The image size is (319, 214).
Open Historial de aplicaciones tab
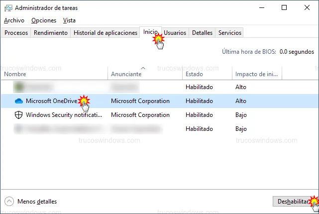[x=106, y=33]
